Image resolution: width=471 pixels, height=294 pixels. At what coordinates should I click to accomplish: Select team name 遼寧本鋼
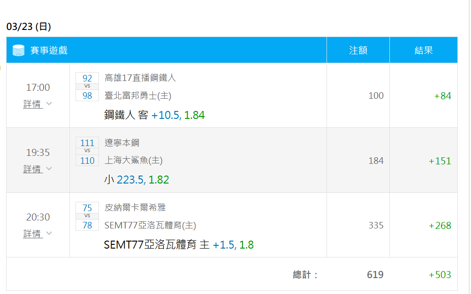(122, 143)
